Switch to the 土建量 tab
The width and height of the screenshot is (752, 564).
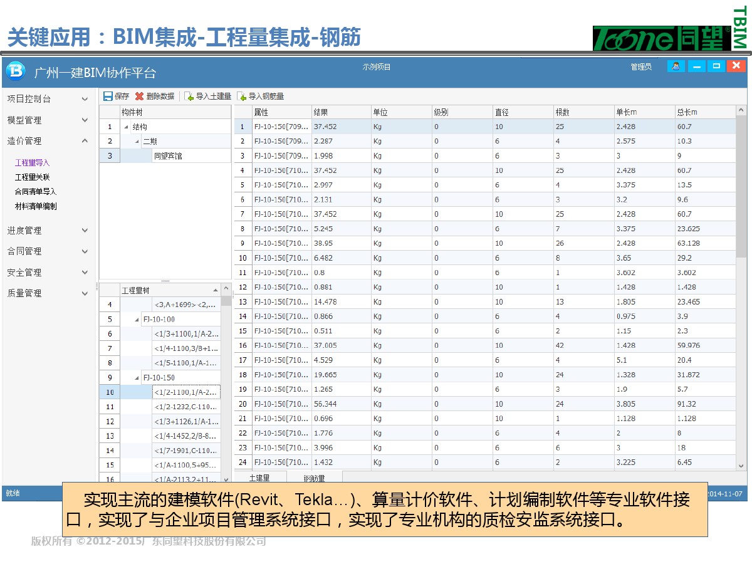coord(259,478)
